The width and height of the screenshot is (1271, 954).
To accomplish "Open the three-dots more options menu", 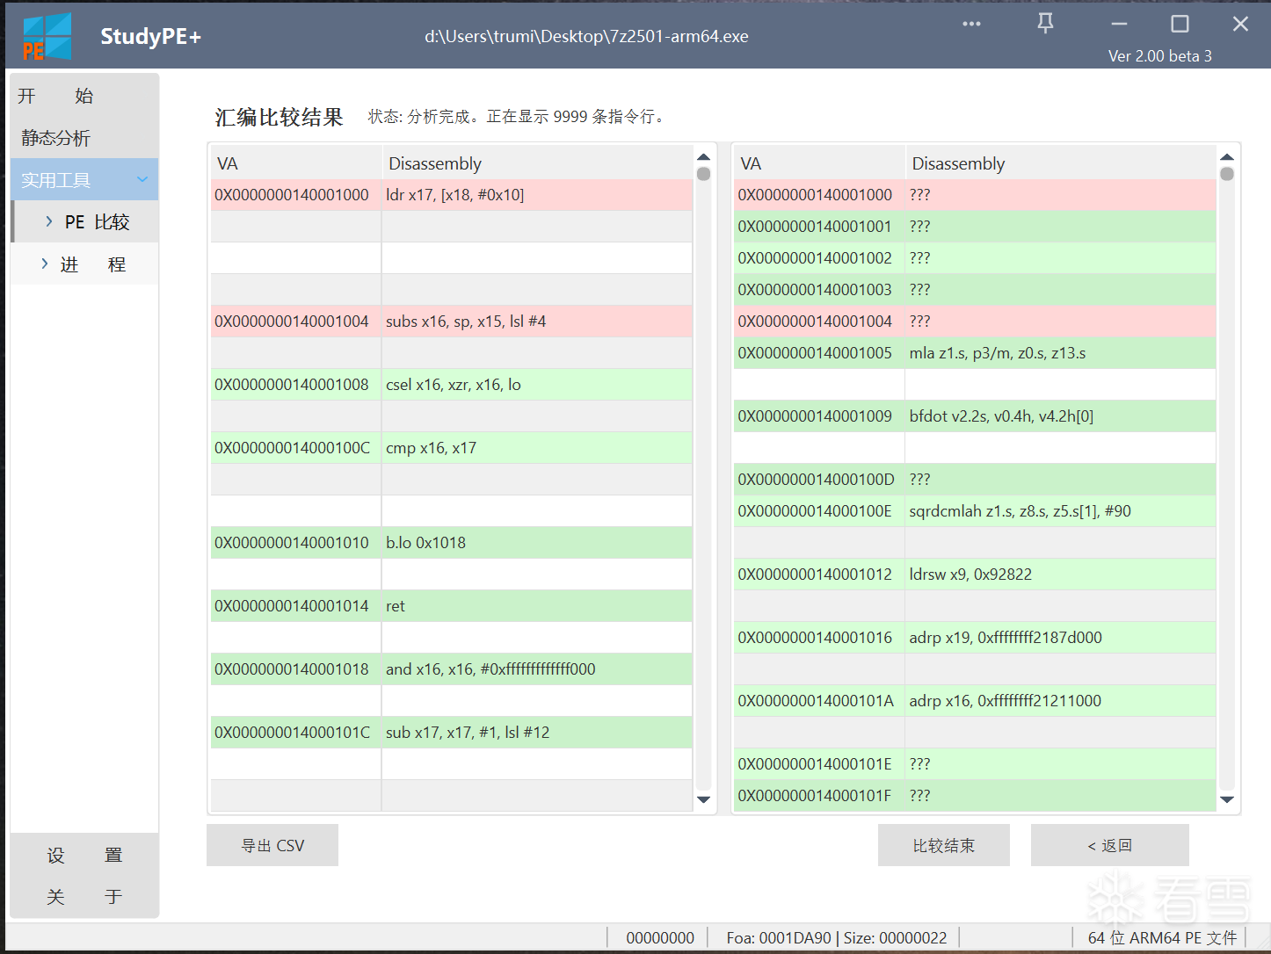I will (971, 24).
